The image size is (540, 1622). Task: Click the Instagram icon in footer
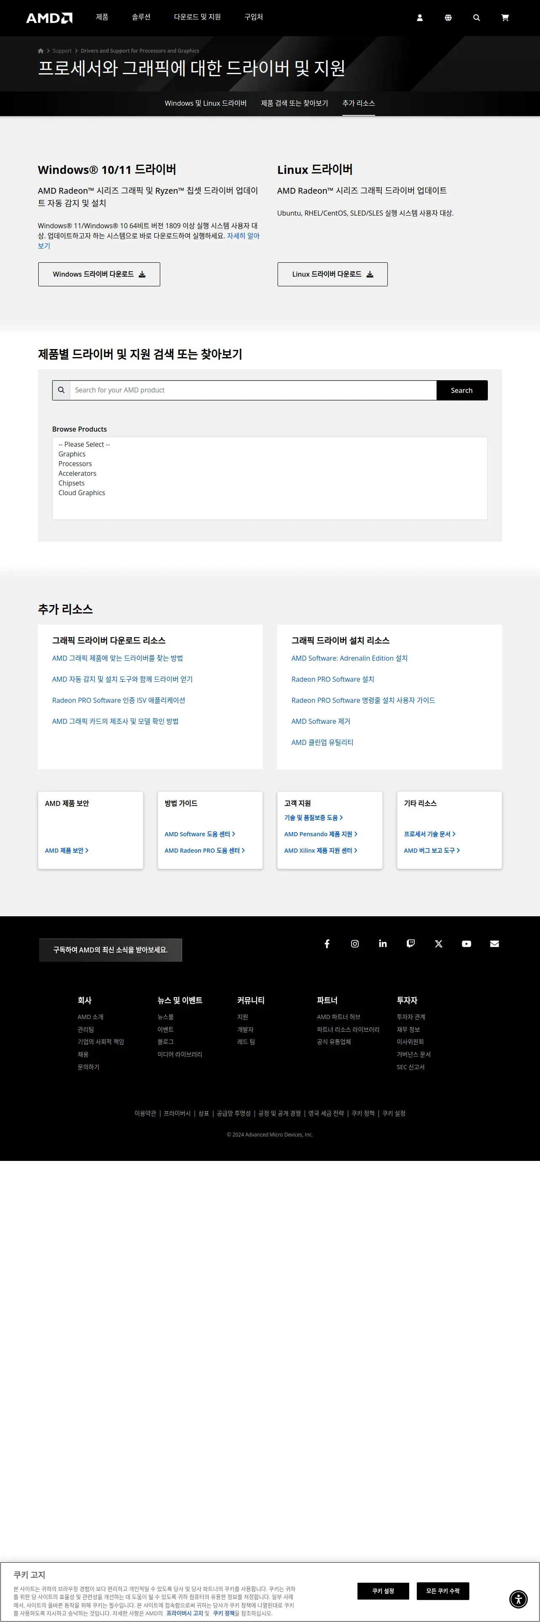pos(355,943)
